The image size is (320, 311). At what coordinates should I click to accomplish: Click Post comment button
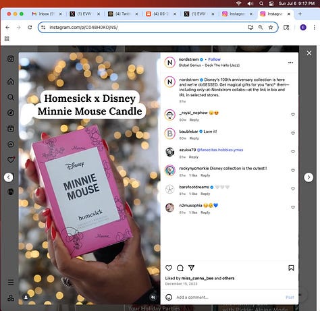click(x=290, y=298)
